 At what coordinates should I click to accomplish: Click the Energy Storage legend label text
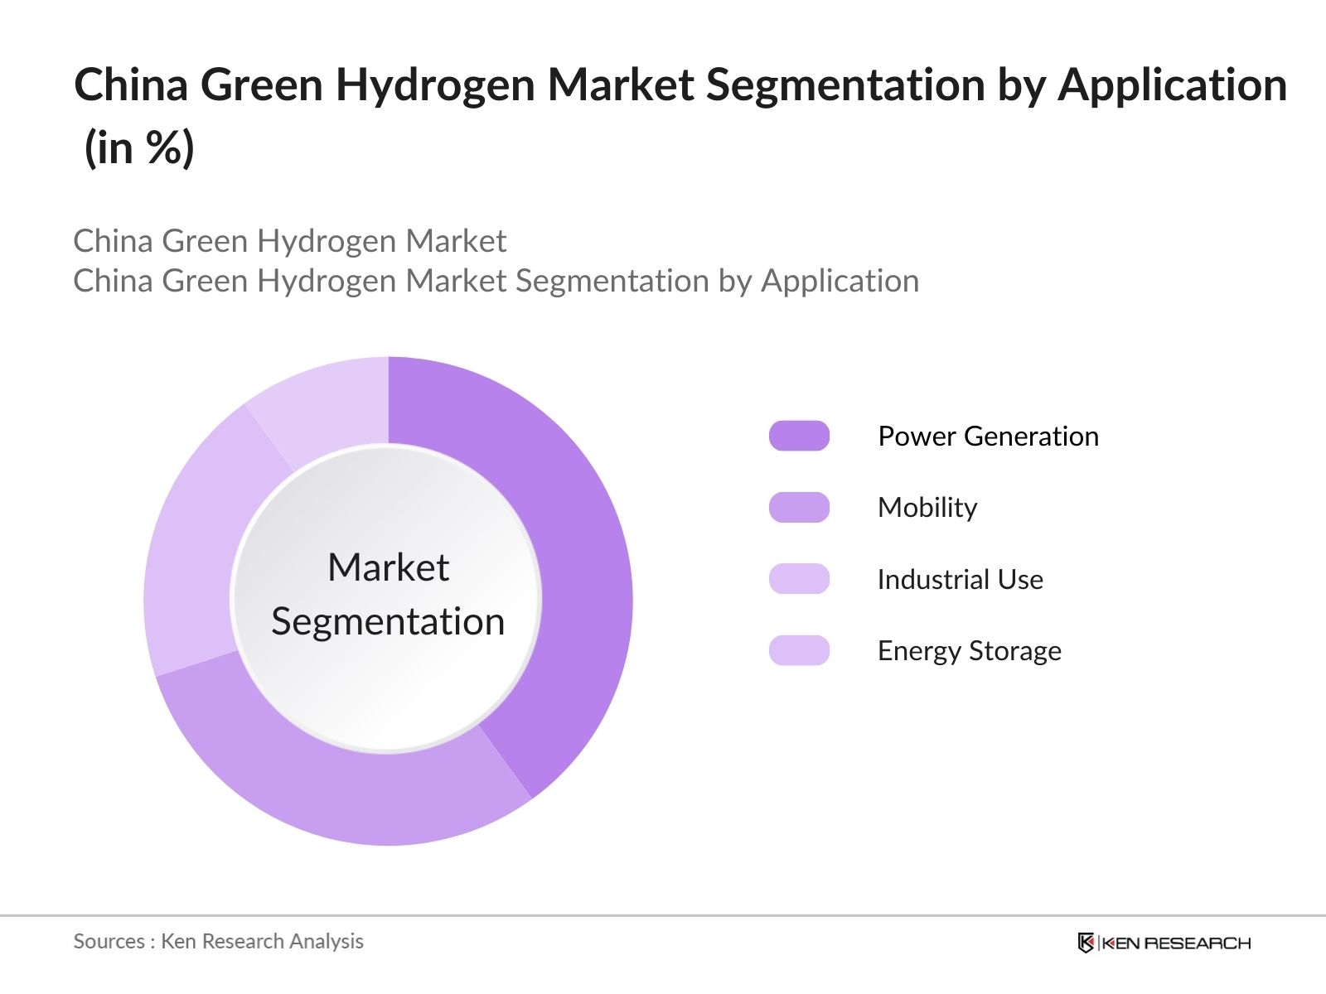970,650
